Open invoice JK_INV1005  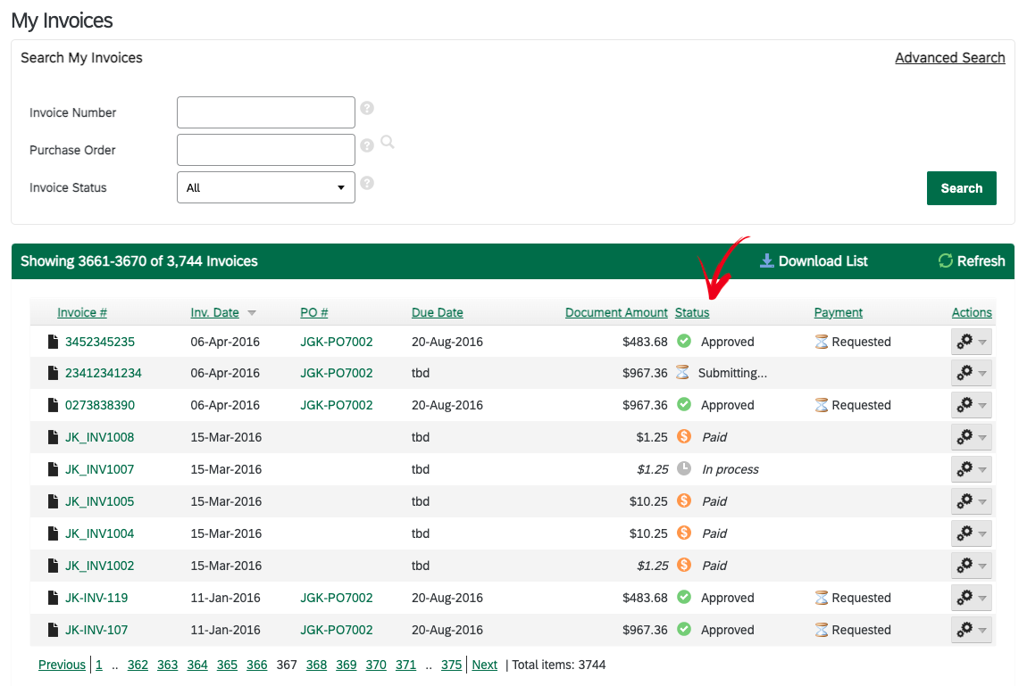point(101,501)
